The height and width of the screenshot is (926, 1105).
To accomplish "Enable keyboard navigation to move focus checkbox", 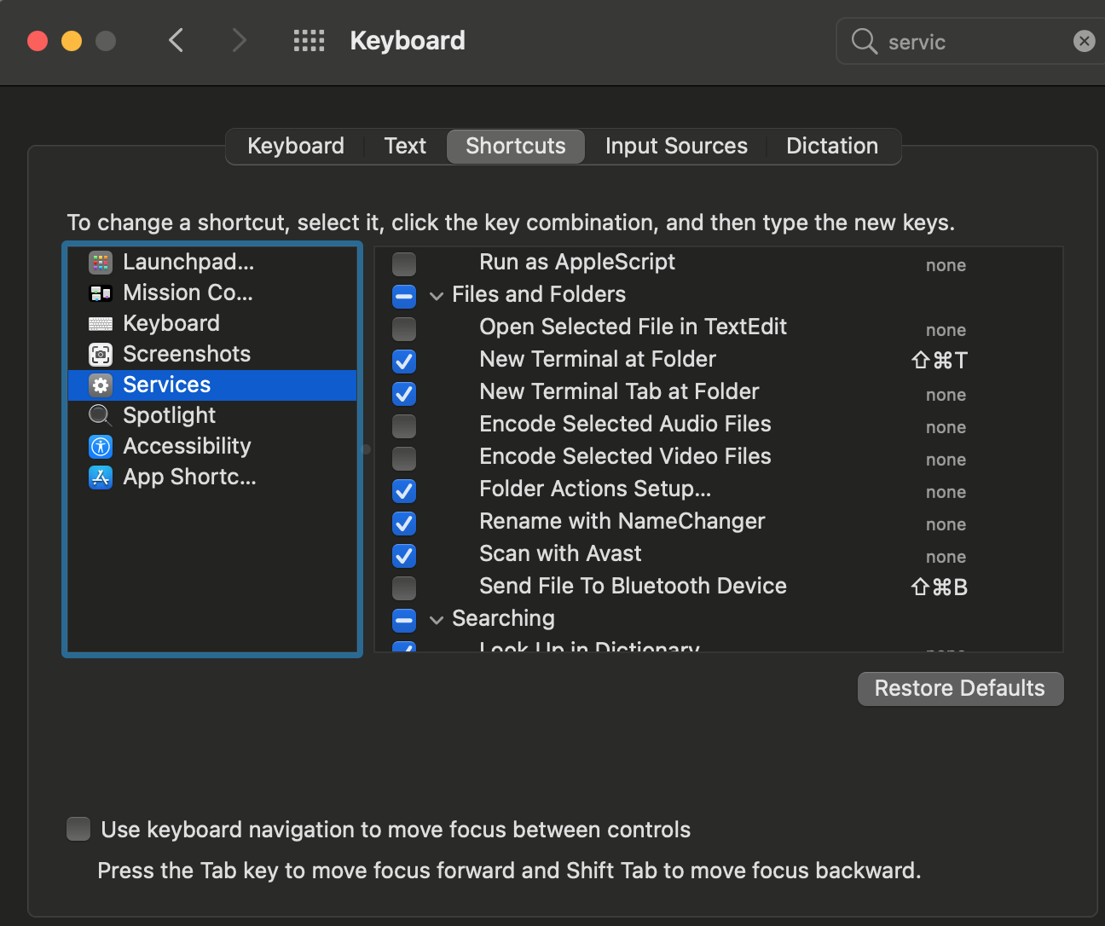I will (x=78, y=829).
